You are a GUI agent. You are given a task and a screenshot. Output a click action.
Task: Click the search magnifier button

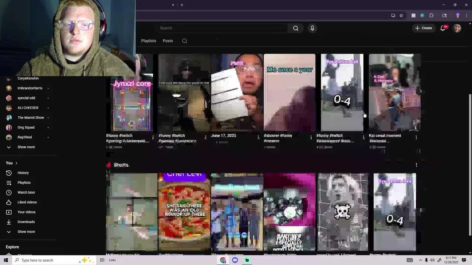point(295,28)
